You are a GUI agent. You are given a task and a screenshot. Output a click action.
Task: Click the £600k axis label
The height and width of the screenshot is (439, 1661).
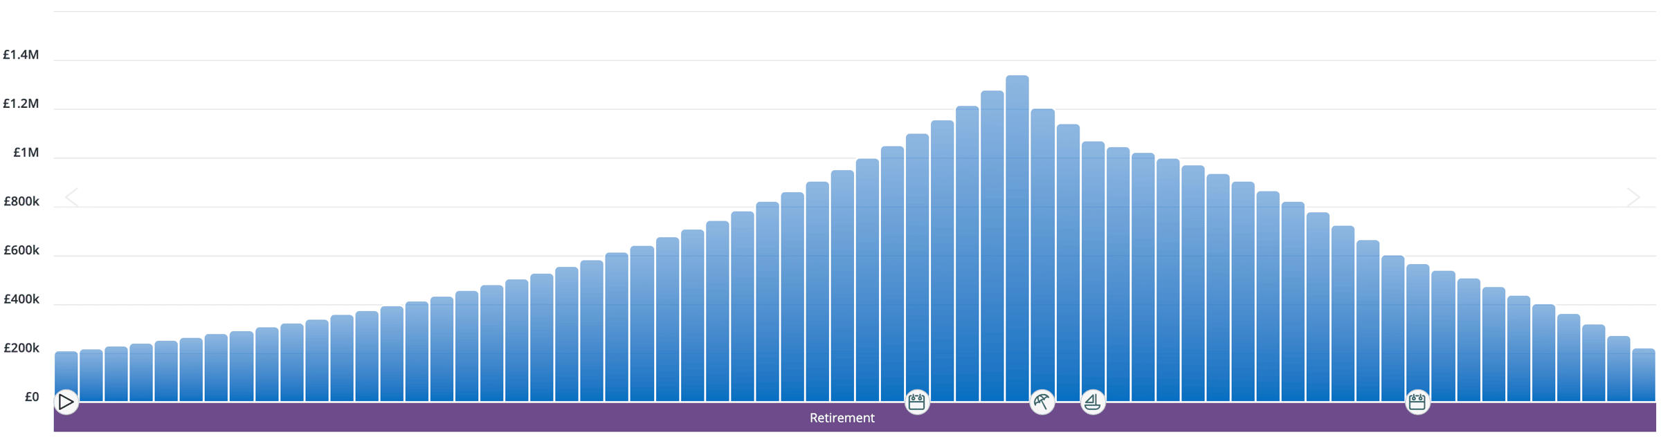[21, 250]
